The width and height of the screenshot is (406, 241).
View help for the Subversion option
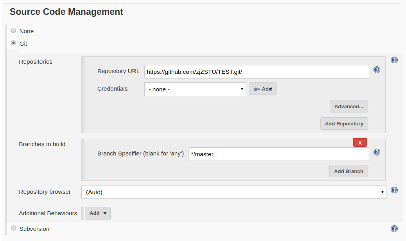click(394, 229)
